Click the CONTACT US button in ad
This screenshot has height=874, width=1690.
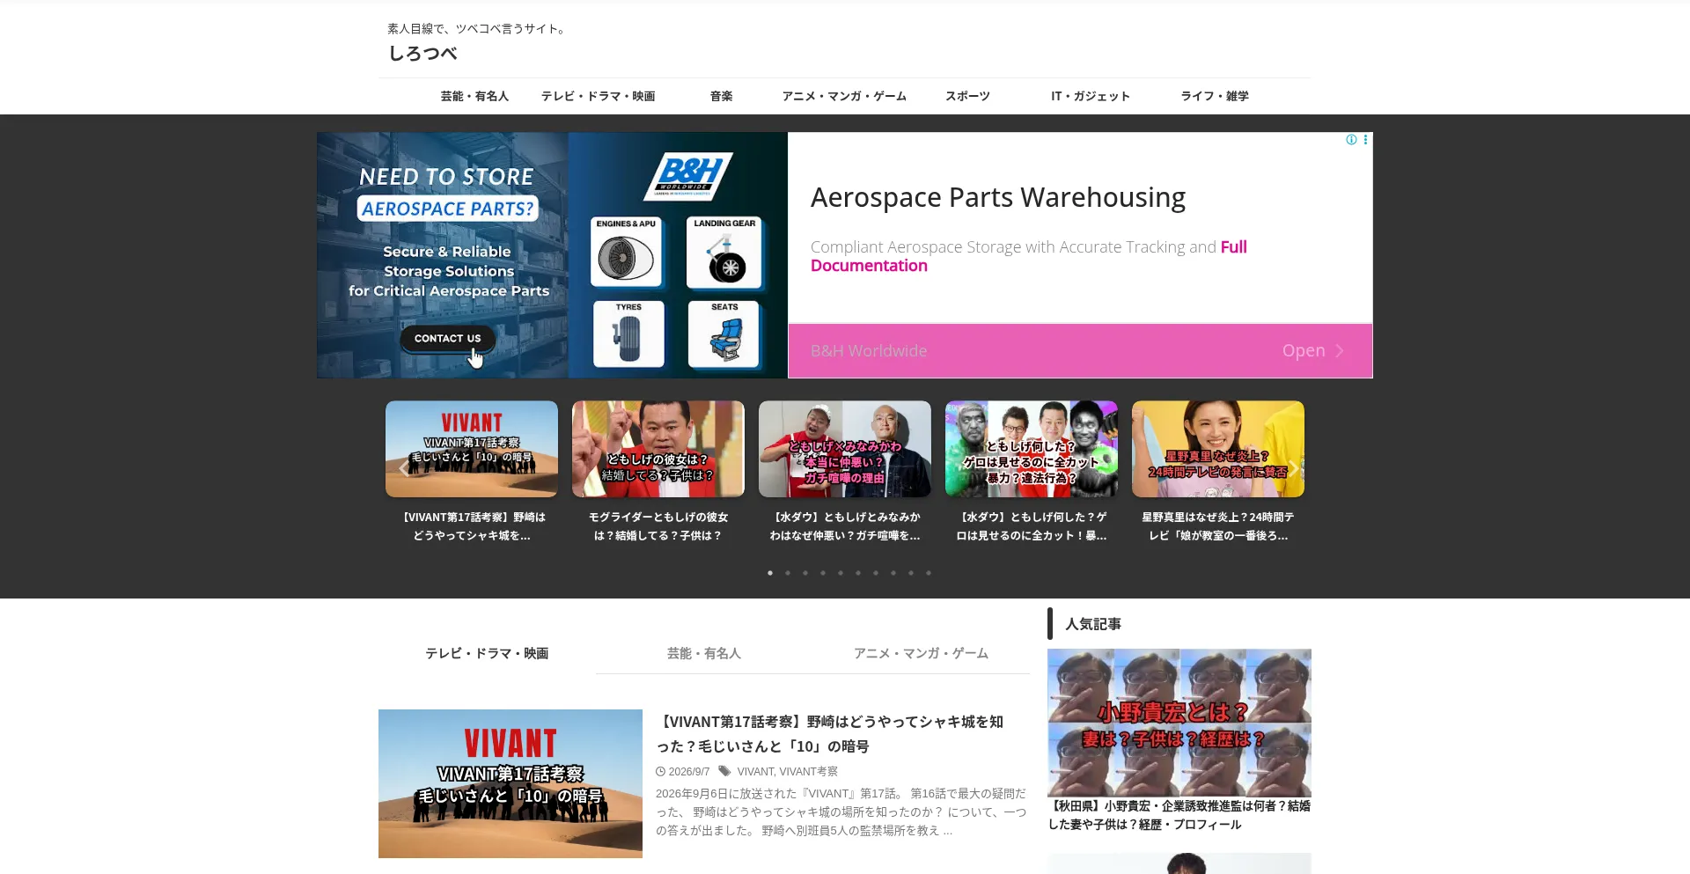pos(447,338)
